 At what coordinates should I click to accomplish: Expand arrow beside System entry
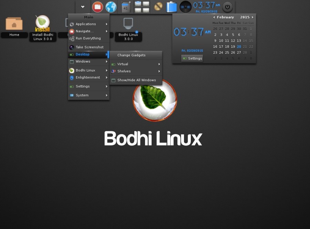point(106,95)
